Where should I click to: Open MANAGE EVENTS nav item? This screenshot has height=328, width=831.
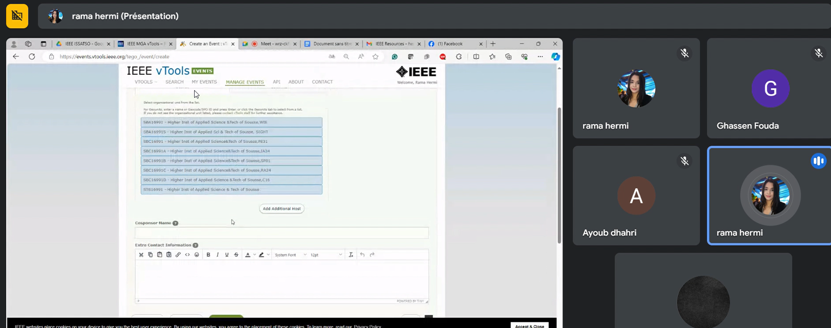pos(245,82)
